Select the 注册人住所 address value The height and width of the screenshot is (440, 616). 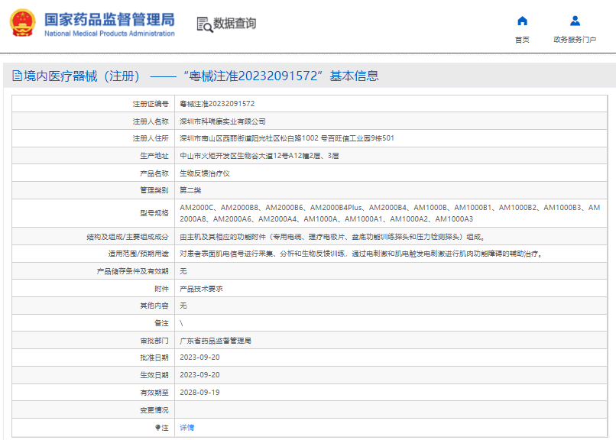pyautogui.click(x=287, y=138)
